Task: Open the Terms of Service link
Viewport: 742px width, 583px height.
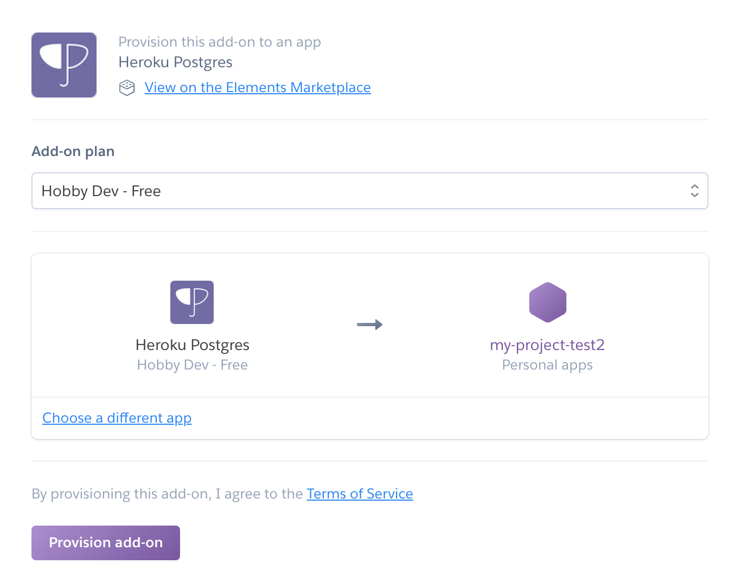Action: pos(360,494)
